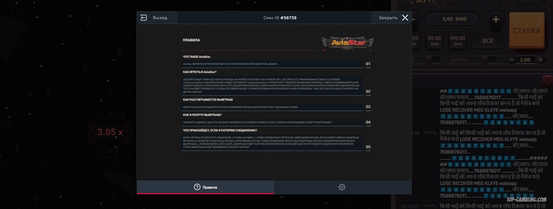Select the 100.00 DMO quick bet
Screen dimensions: 553x209
coord(457,41)
